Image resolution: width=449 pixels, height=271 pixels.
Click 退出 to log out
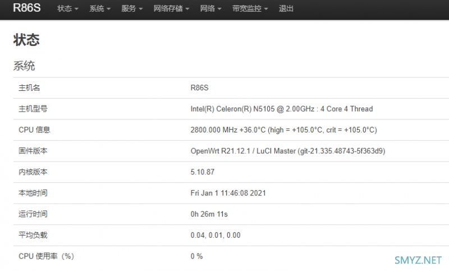click(x=286, y=9)
